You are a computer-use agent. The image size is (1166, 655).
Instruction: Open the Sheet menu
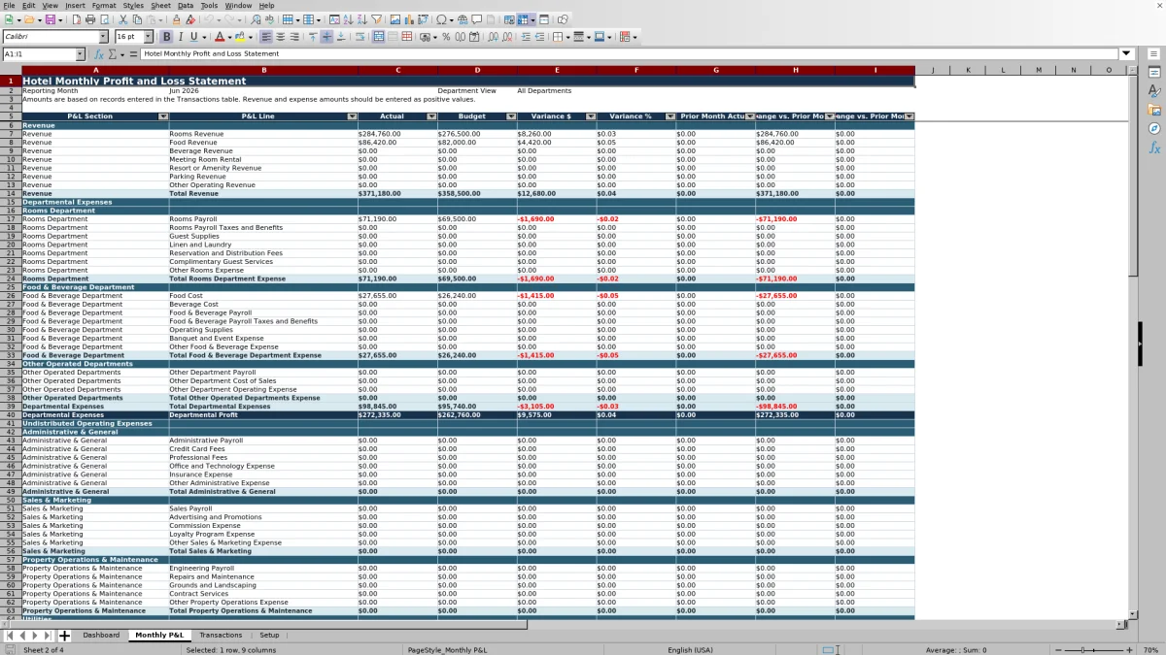[x=160, y=5]
